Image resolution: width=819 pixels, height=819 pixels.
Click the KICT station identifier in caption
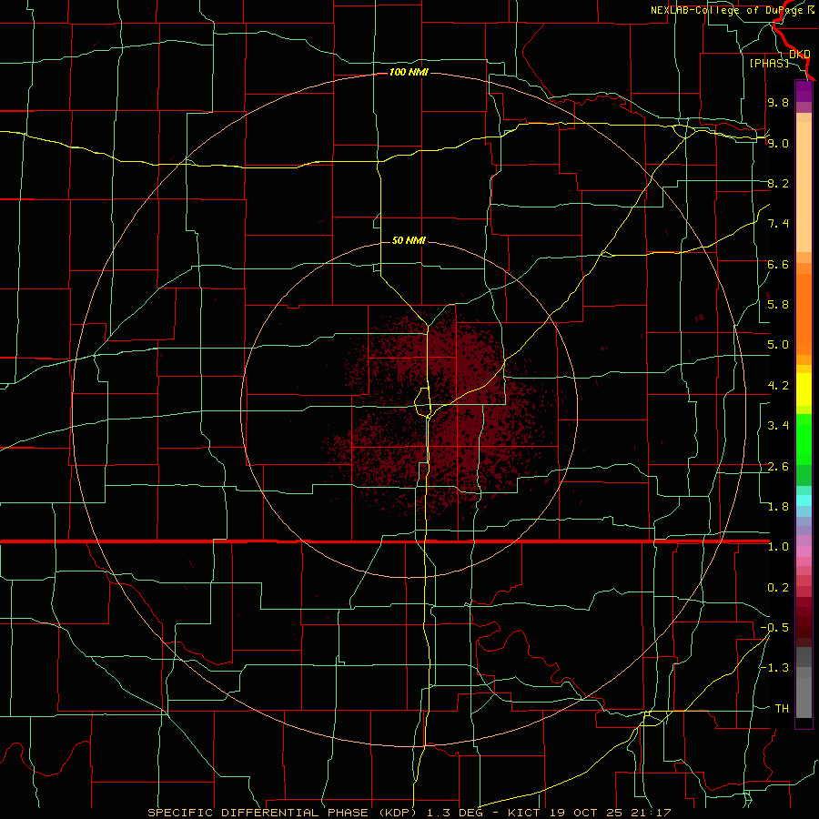[524, 813]
